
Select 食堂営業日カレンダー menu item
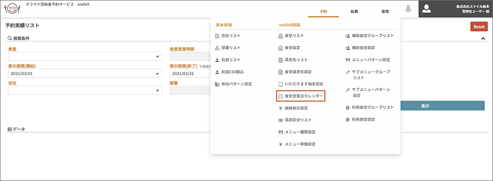[301, 96]
